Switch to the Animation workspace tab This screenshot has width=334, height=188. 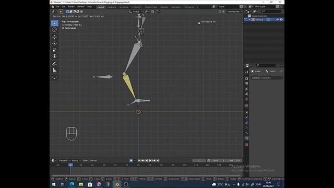click(176, 7)
